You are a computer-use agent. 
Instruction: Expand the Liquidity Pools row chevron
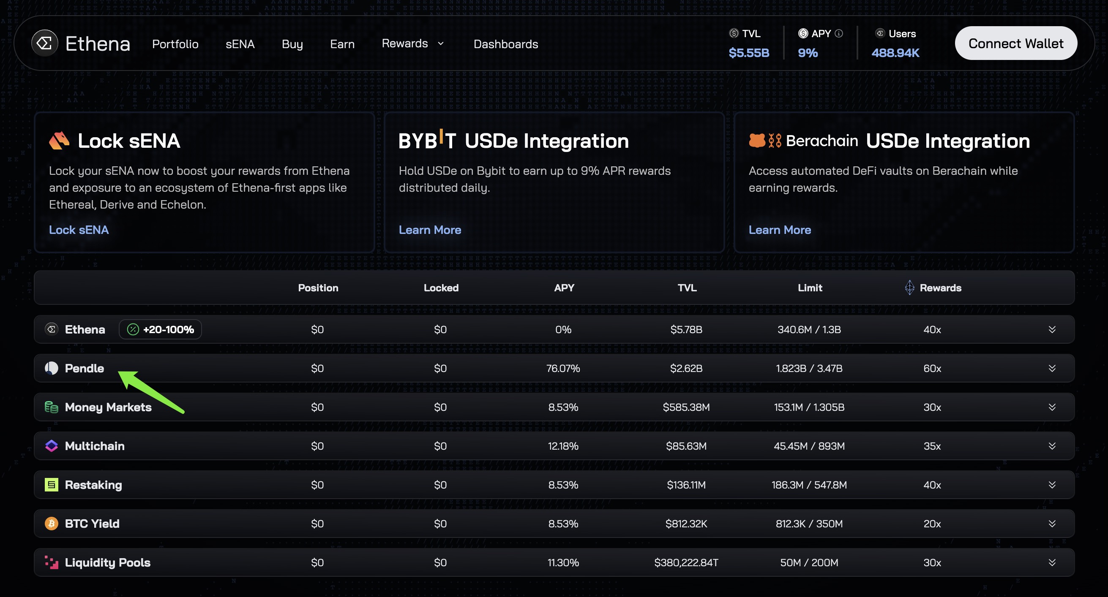[1052, 562]
